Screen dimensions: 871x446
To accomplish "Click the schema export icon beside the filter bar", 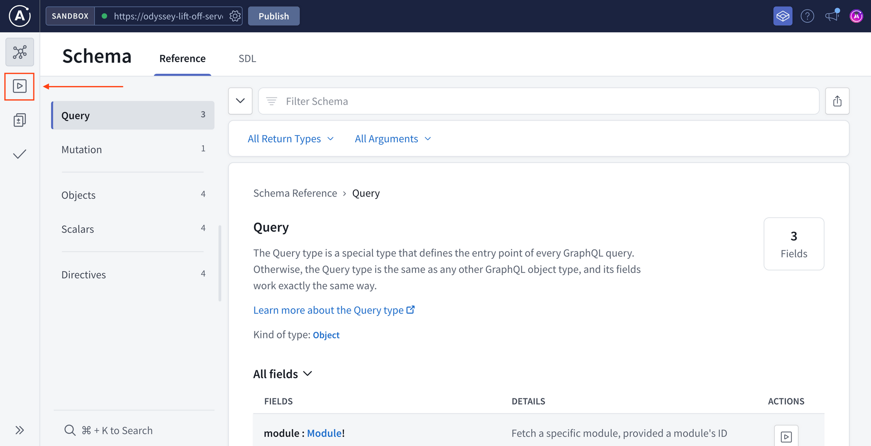I will (838, 101).
